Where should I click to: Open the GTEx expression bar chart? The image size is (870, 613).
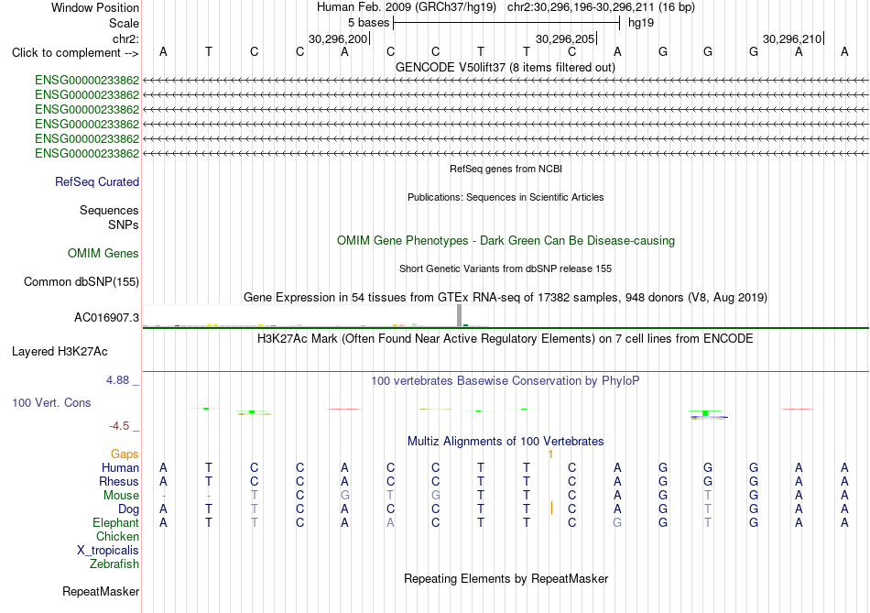(x=316, y=315)
